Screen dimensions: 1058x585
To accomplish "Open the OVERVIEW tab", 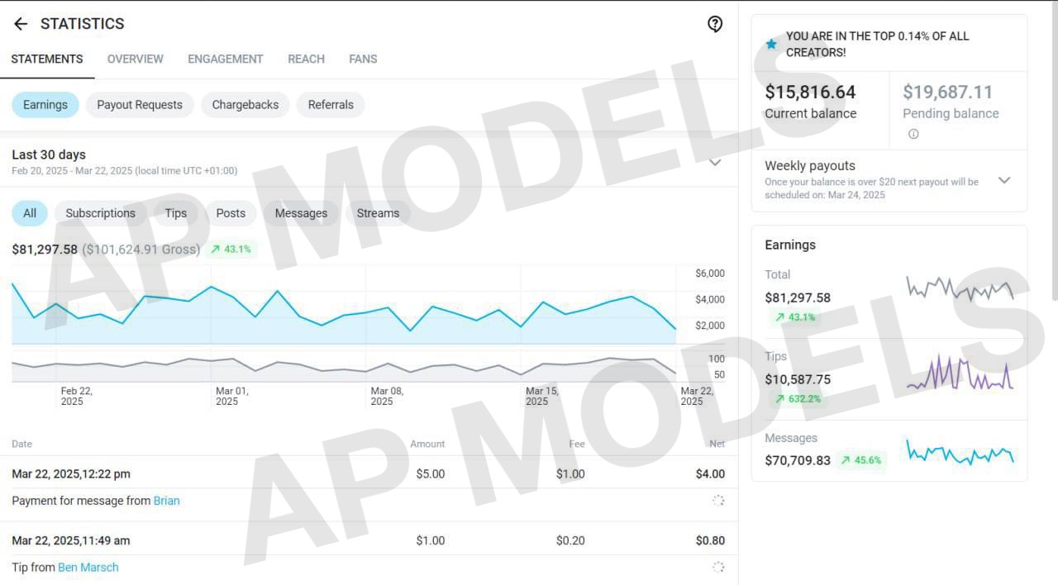I will 136,59.
